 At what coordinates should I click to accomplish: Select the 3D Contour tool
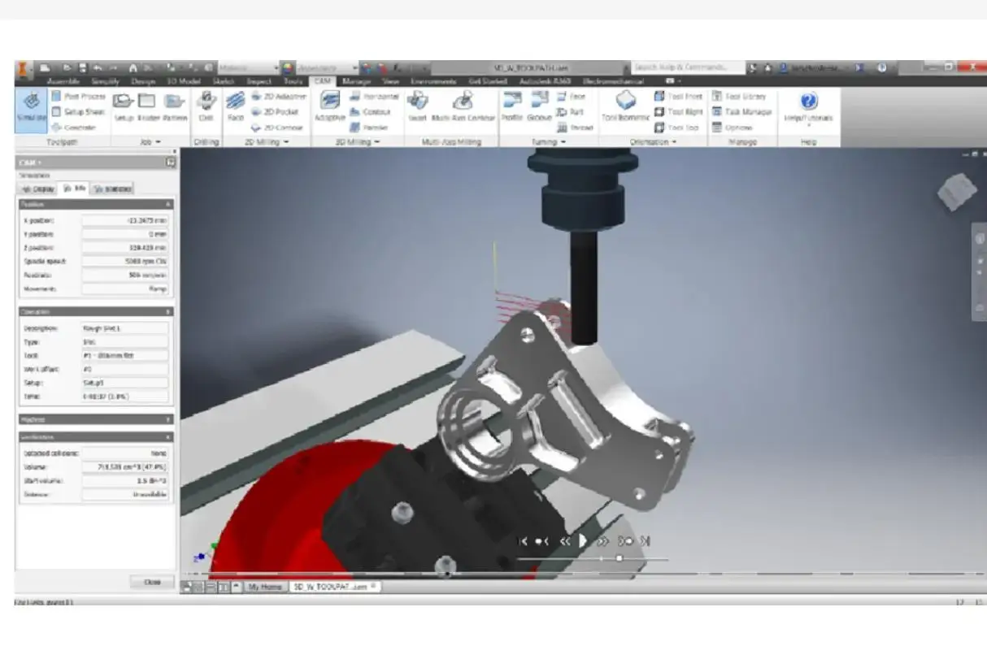[371, 112]
